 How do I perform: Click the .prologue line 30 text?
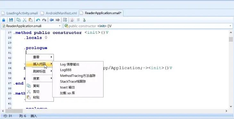point(36,48)
